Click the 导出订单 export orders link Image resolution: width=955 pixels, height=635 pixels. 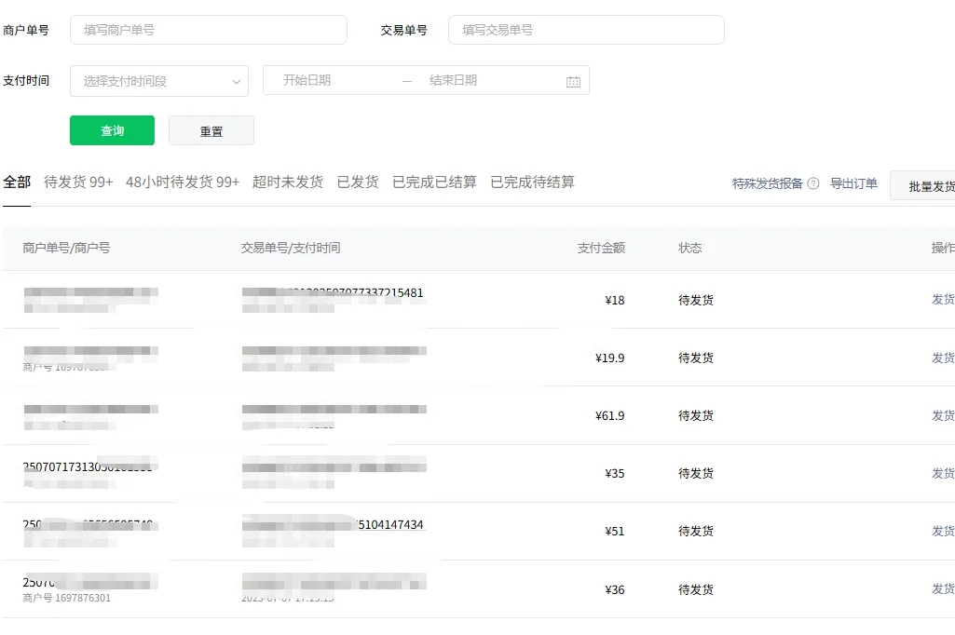point(853,184)
